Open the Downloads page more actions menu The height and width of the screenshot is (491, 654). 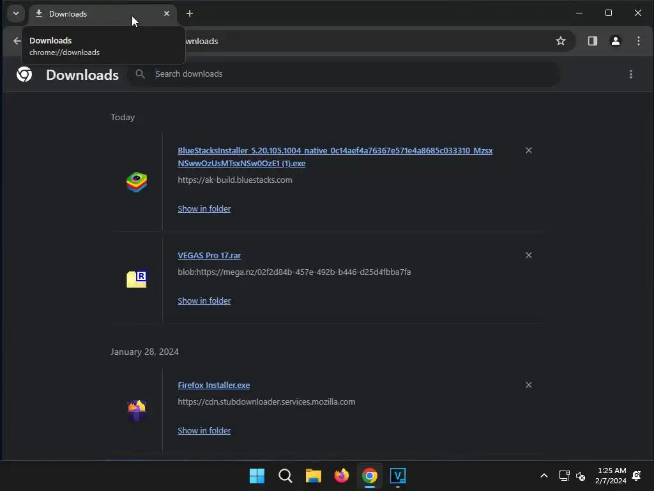[630, 74]
